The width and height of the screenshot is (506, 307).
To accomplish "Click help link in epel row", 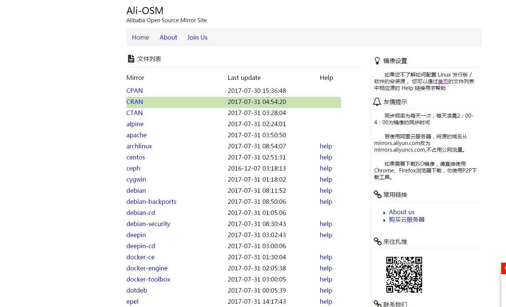I will (326, 301).
